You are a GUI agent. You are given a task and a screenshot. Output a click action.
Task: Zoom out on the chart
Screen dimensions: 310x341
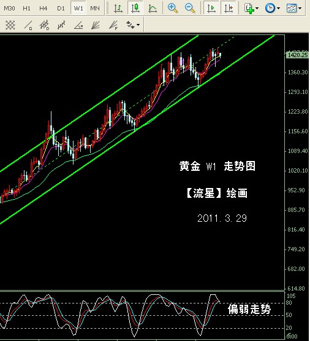190,8
